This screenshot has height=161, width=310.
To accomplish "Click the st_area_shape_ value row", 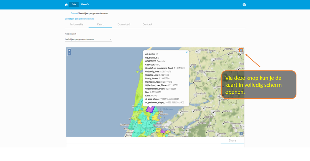I will pos(162,99).
